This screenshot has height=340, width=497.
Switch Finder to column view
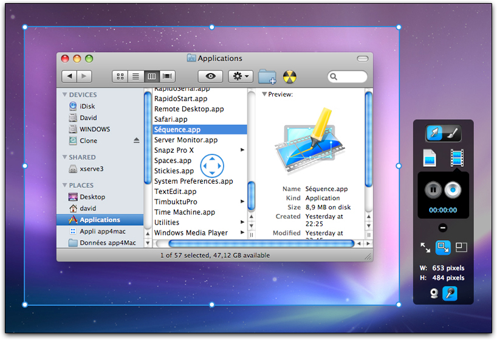pos(152,76)
